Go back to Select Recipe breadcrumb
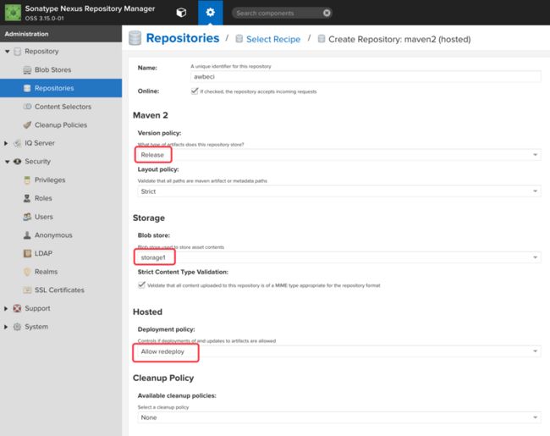Image resolution: width=550 pixels, height=436 pixels. pos(273,39)
